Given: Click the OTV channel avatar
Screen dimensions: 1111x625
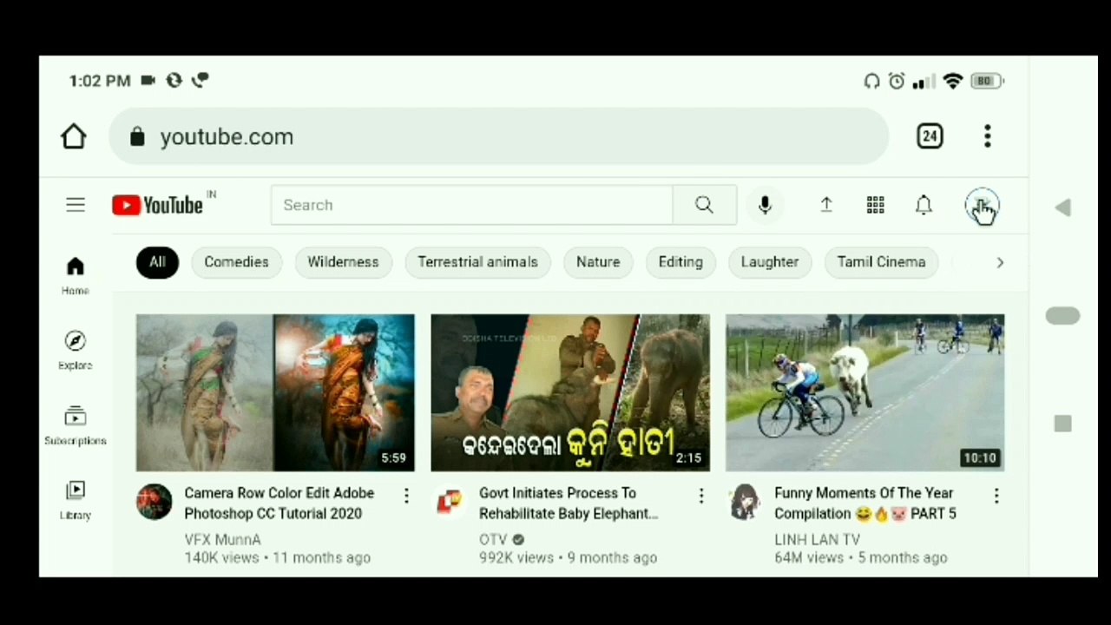Looking at the screenshot, I should [x=450, y=502].
